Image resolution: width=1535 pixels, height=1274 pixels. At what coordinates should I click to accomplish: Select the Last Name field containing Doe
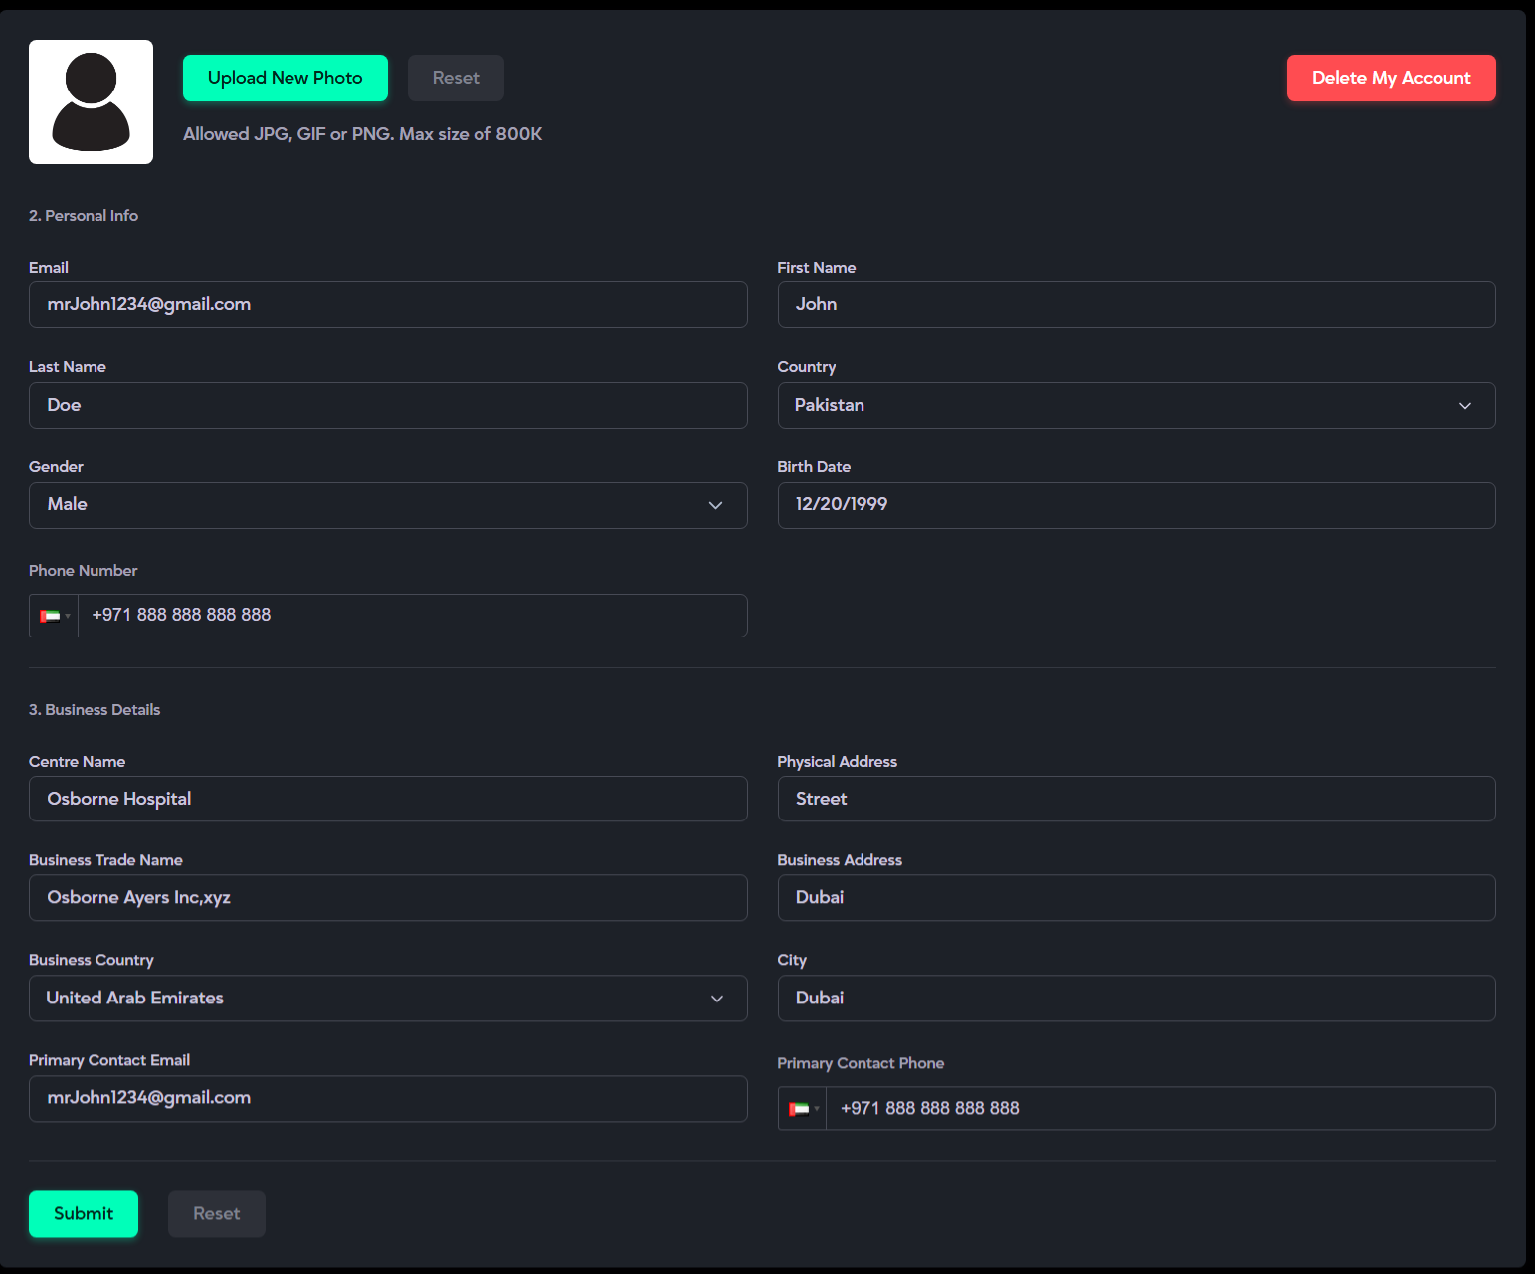387,406
